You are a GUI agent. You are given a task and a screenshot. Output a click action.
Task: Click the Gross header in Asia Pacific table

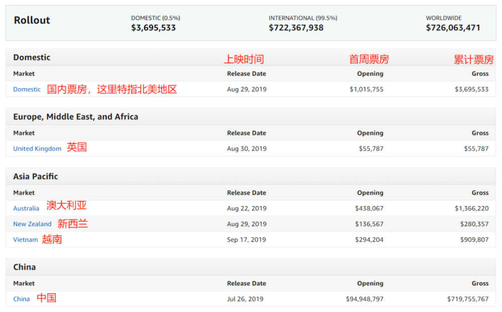pos(480,193)
